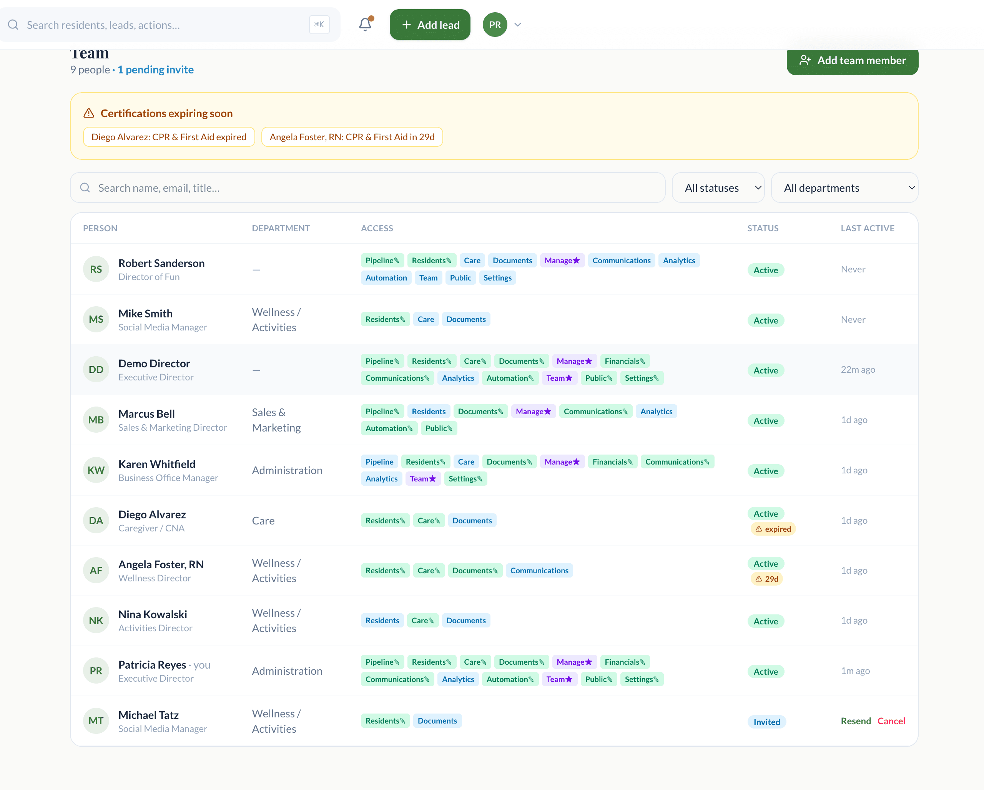Click Demo Director's Team star tag
Image resolution: width=984 pixels, height=790 pixels.
[x=559, y=378]
